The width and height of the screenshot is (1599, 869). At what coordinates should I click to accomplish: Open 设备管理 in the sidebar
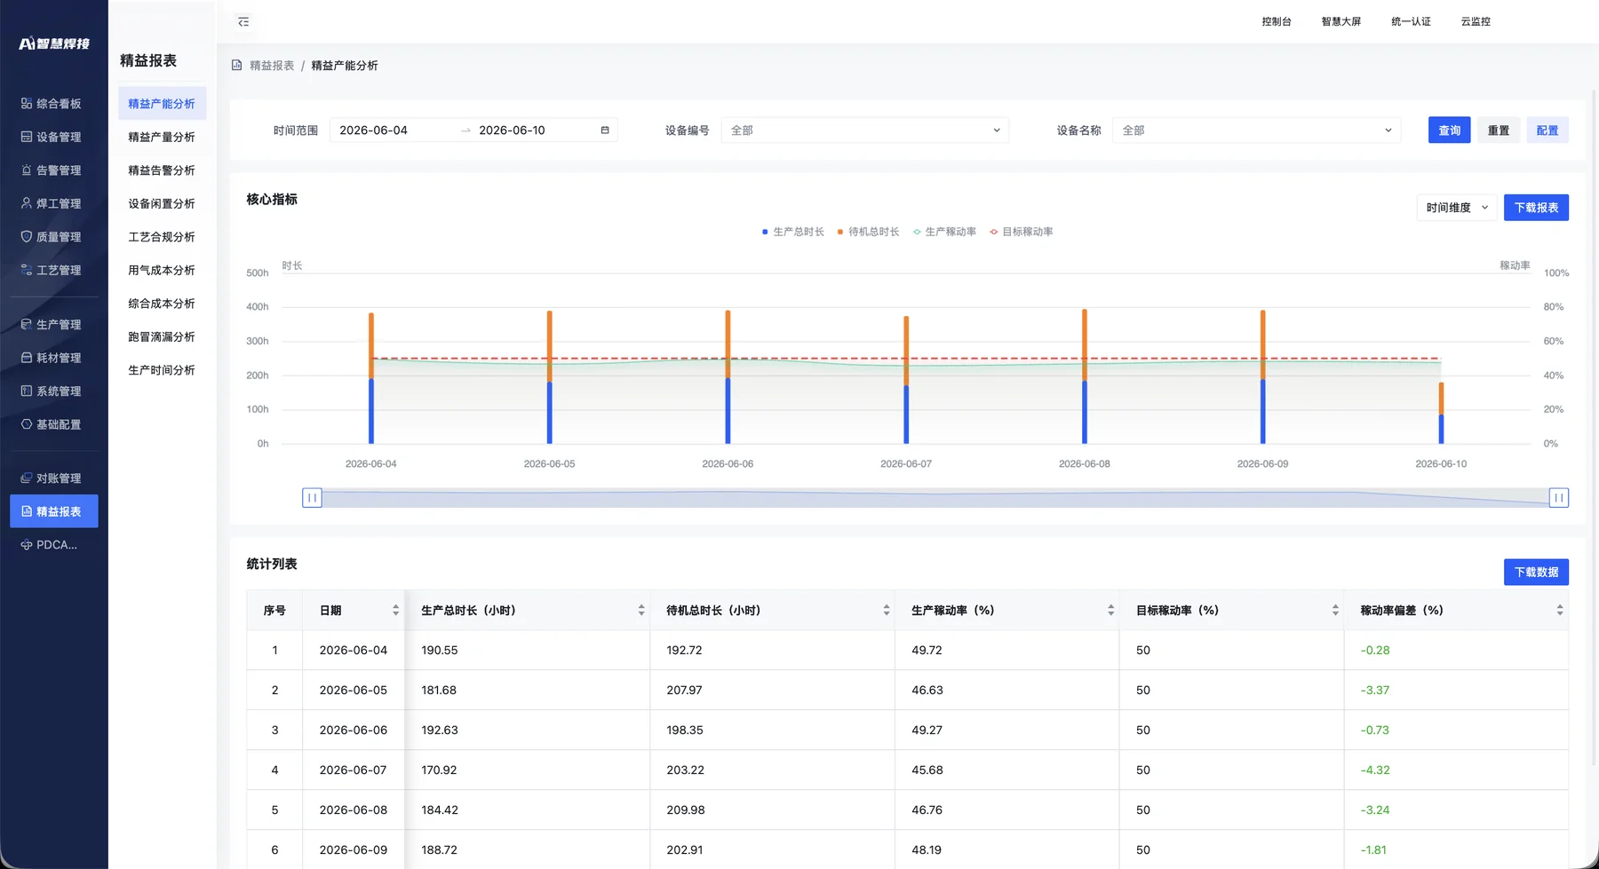coord(54,137)
